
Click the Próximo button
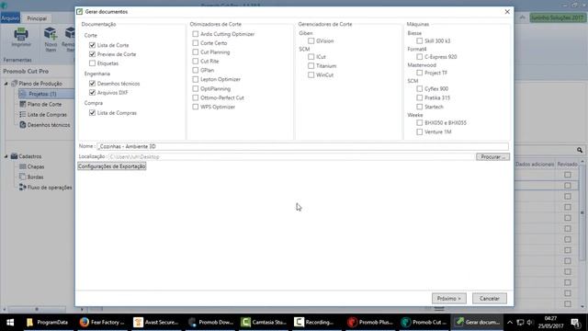pos(449,298)
